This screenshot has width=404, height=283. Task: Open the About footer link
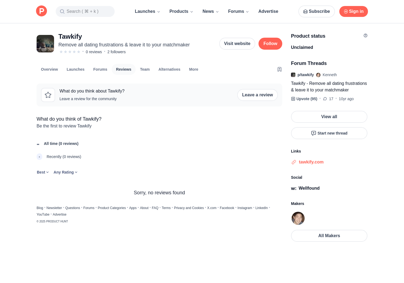tap(144, 208)
